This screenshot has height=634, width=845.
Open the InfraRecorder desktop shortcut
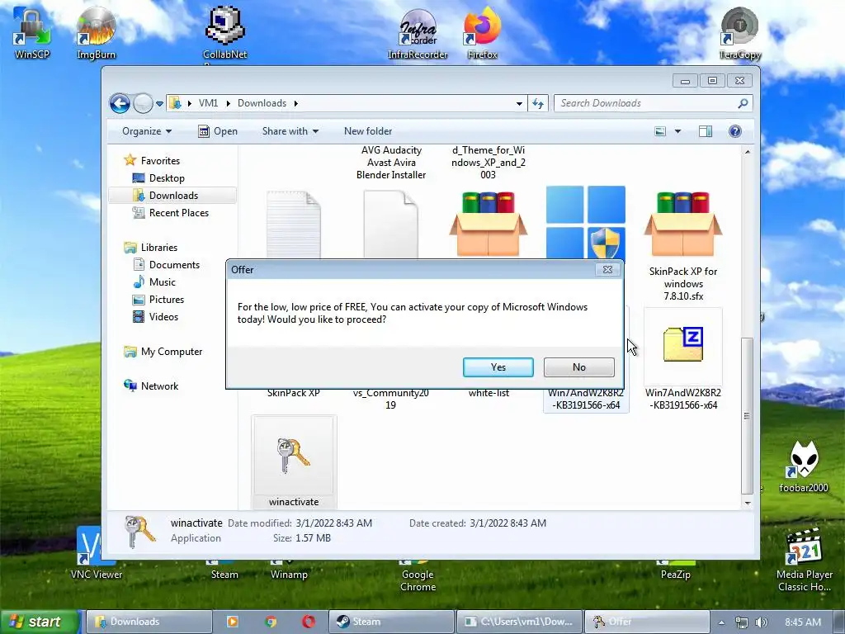pos(418,33)
